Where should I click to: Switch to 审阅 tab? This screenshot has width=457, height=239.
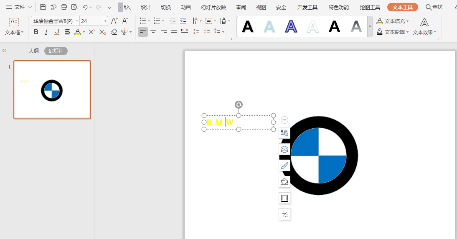tap(241, 7)
